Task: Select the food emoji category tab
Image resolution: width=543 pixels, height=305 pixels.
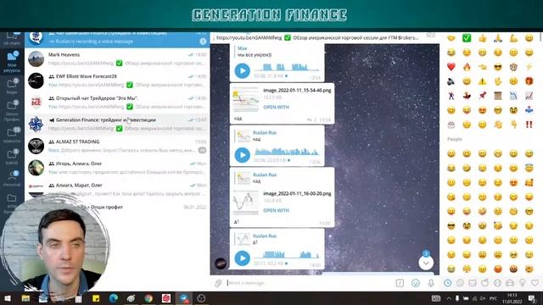Action: (x=484, y=283)
